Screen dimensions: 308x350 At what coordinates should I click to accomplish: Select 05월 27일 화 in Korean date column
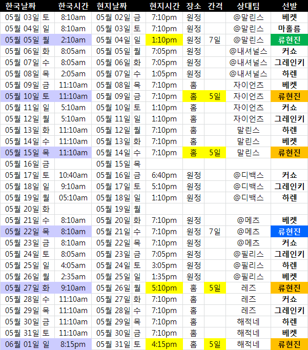[27, 288]
